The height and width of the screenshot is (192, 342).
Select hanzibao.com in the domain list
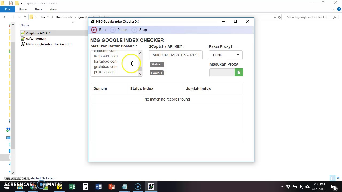click(106, 61)
